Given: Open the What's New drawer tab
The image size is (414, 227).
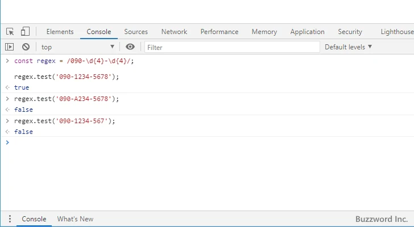Looking at the screenshot, I should tap(75, 219).
